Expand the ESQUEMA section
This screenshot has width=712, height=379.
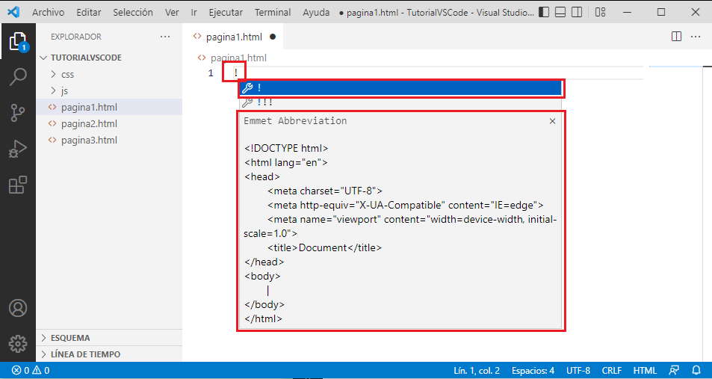(x=109, y=338)
